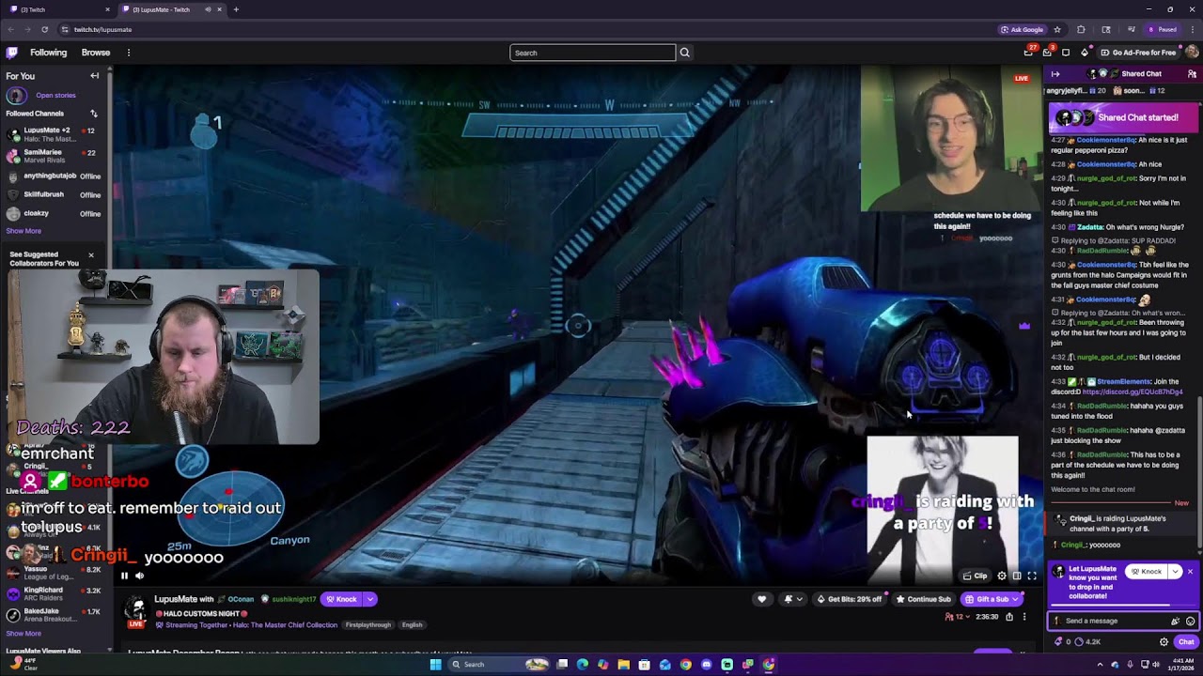Bookmark this page with star icon
Screen dimensions: 1203x676
coord(1057,29)
